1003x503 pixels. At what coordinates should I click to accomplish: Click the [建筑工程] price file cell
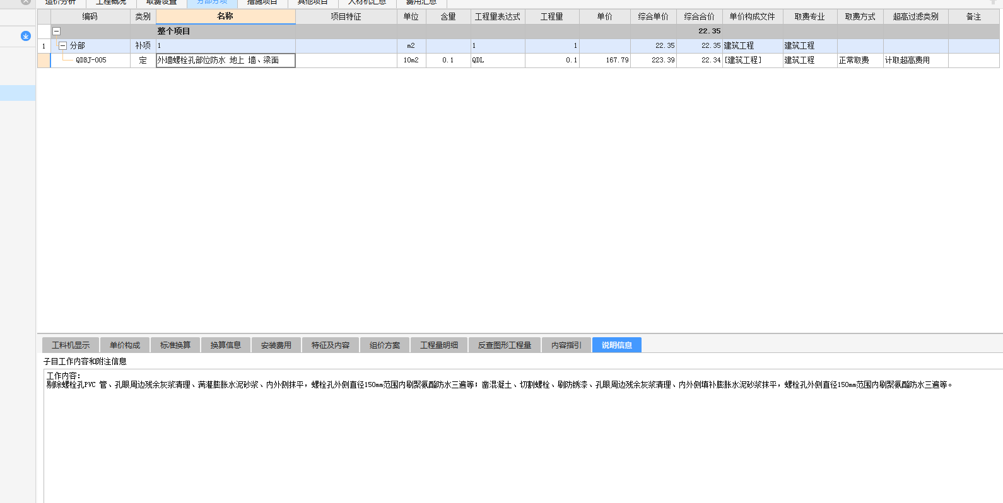click(x=753, y=60)
